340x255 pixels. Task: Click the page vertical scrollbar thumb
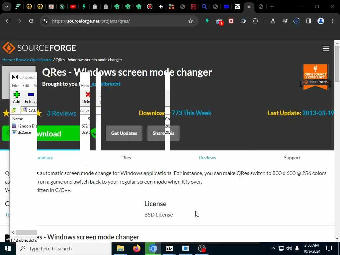click(x=337, y=64)
